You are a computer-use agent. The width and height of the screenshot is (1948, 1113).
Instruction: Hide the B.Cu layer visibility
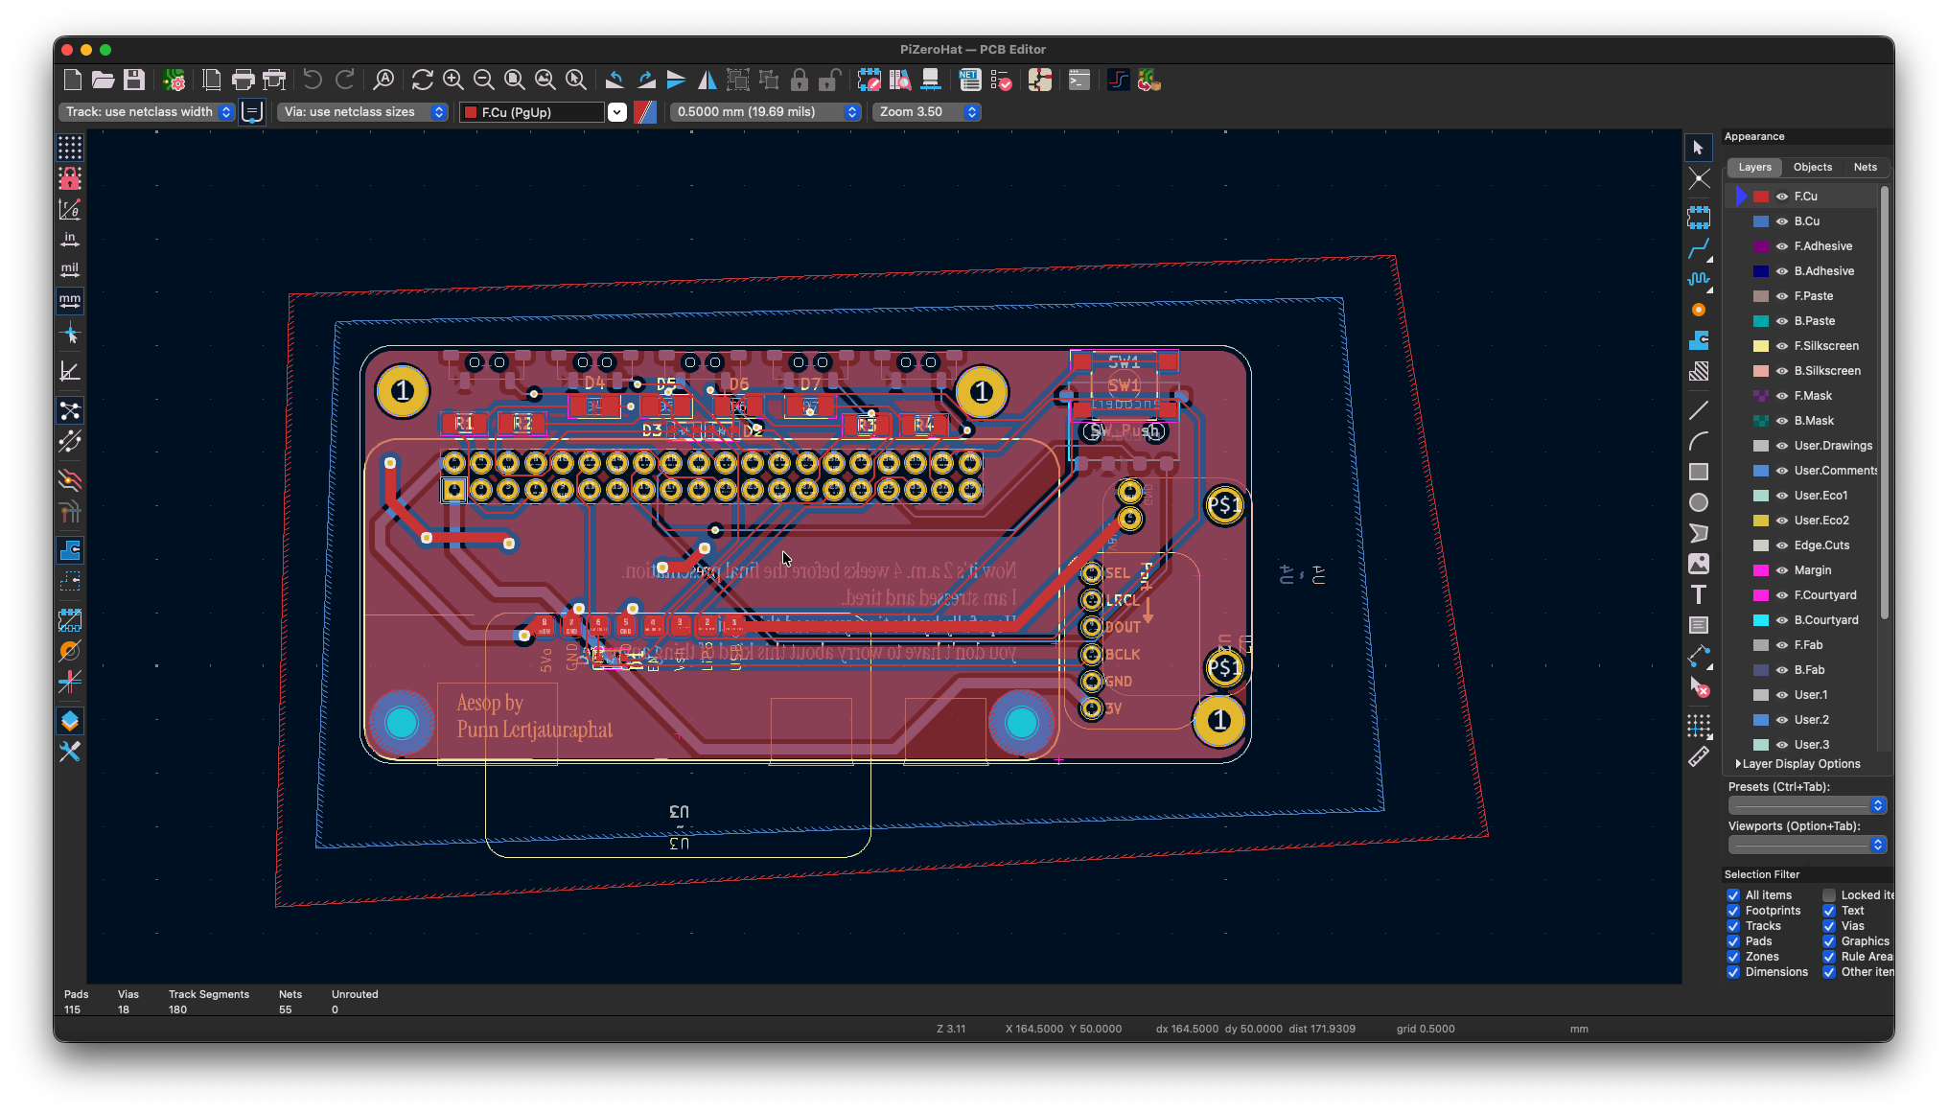[1782, 221]
